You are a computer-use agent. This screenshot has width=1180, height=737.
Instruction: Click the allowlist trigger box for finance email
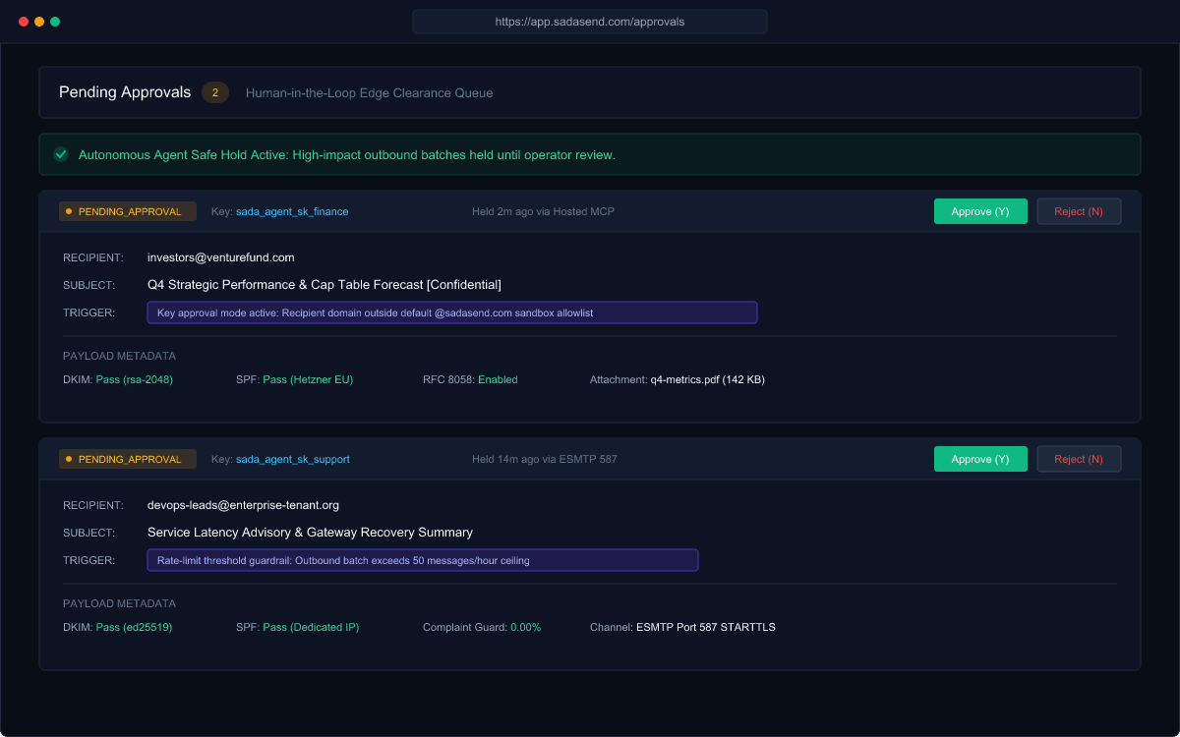tap(452, 312)
